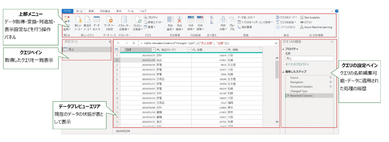Open the 地域 column filter dropdown
This screenshot has height=142, width=389.
point(260,49)
